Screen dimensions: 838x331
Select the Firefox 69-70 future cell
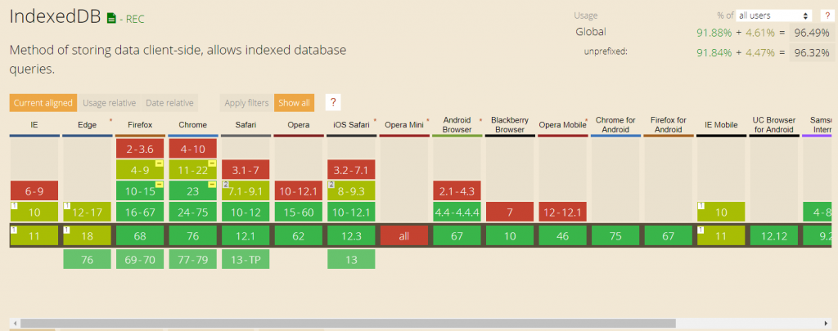(140, 259)
